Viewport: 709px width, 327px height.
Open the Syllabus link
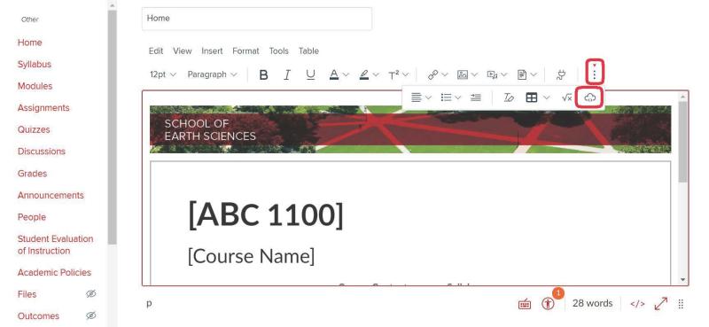35,64
